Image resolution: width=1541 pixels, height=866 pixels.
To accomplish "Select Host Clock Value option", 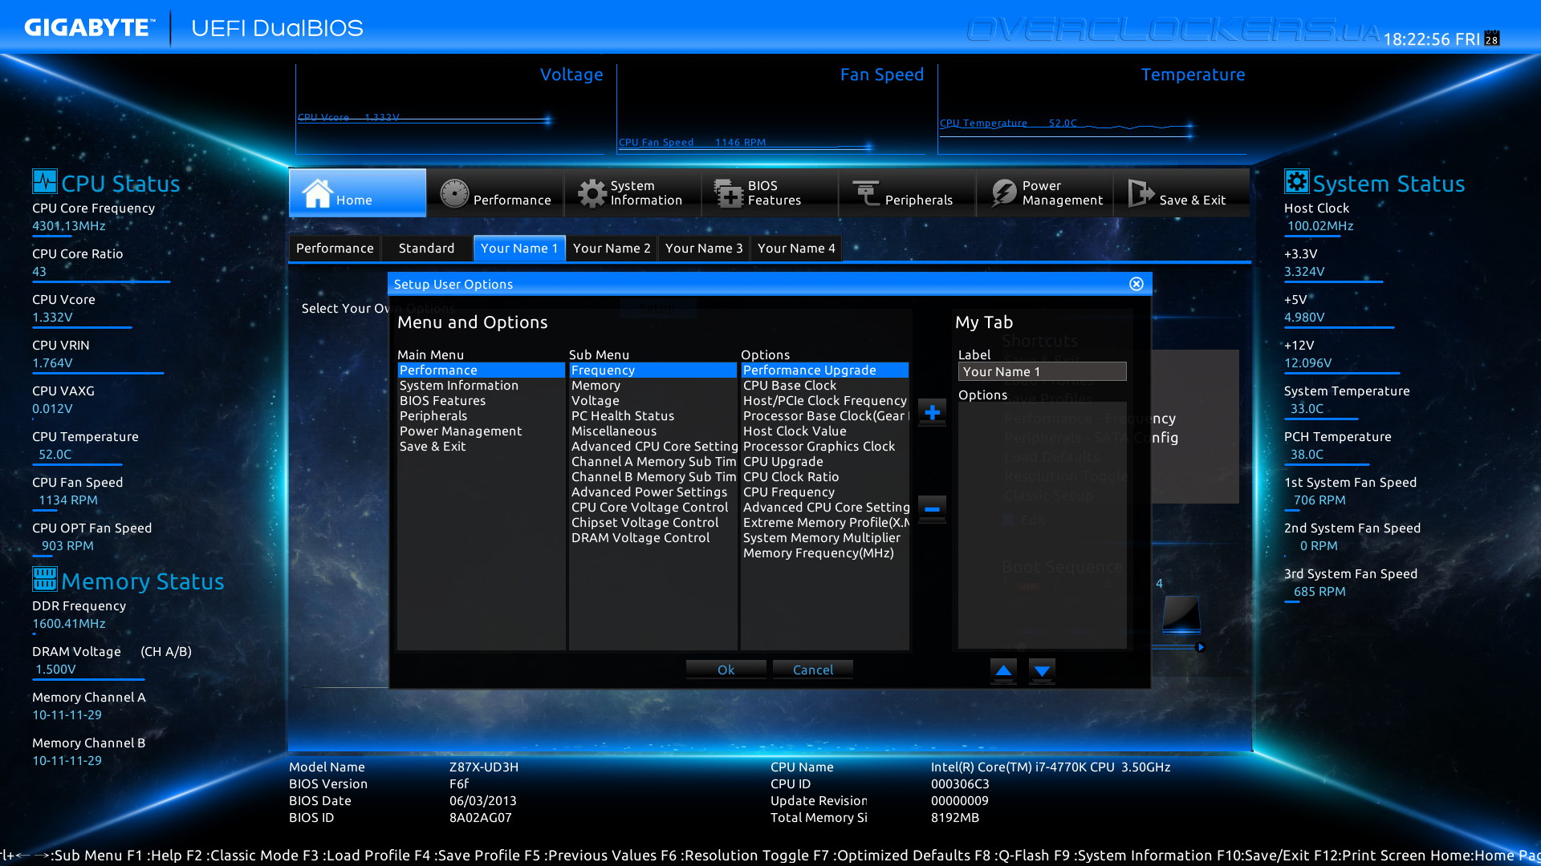I will point(825,431).
